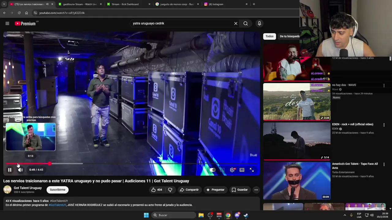This screenshot has height=220, width=392.
Task: Open the Got Talent Uruguay channel name link
Action: [x=28, y=188]
